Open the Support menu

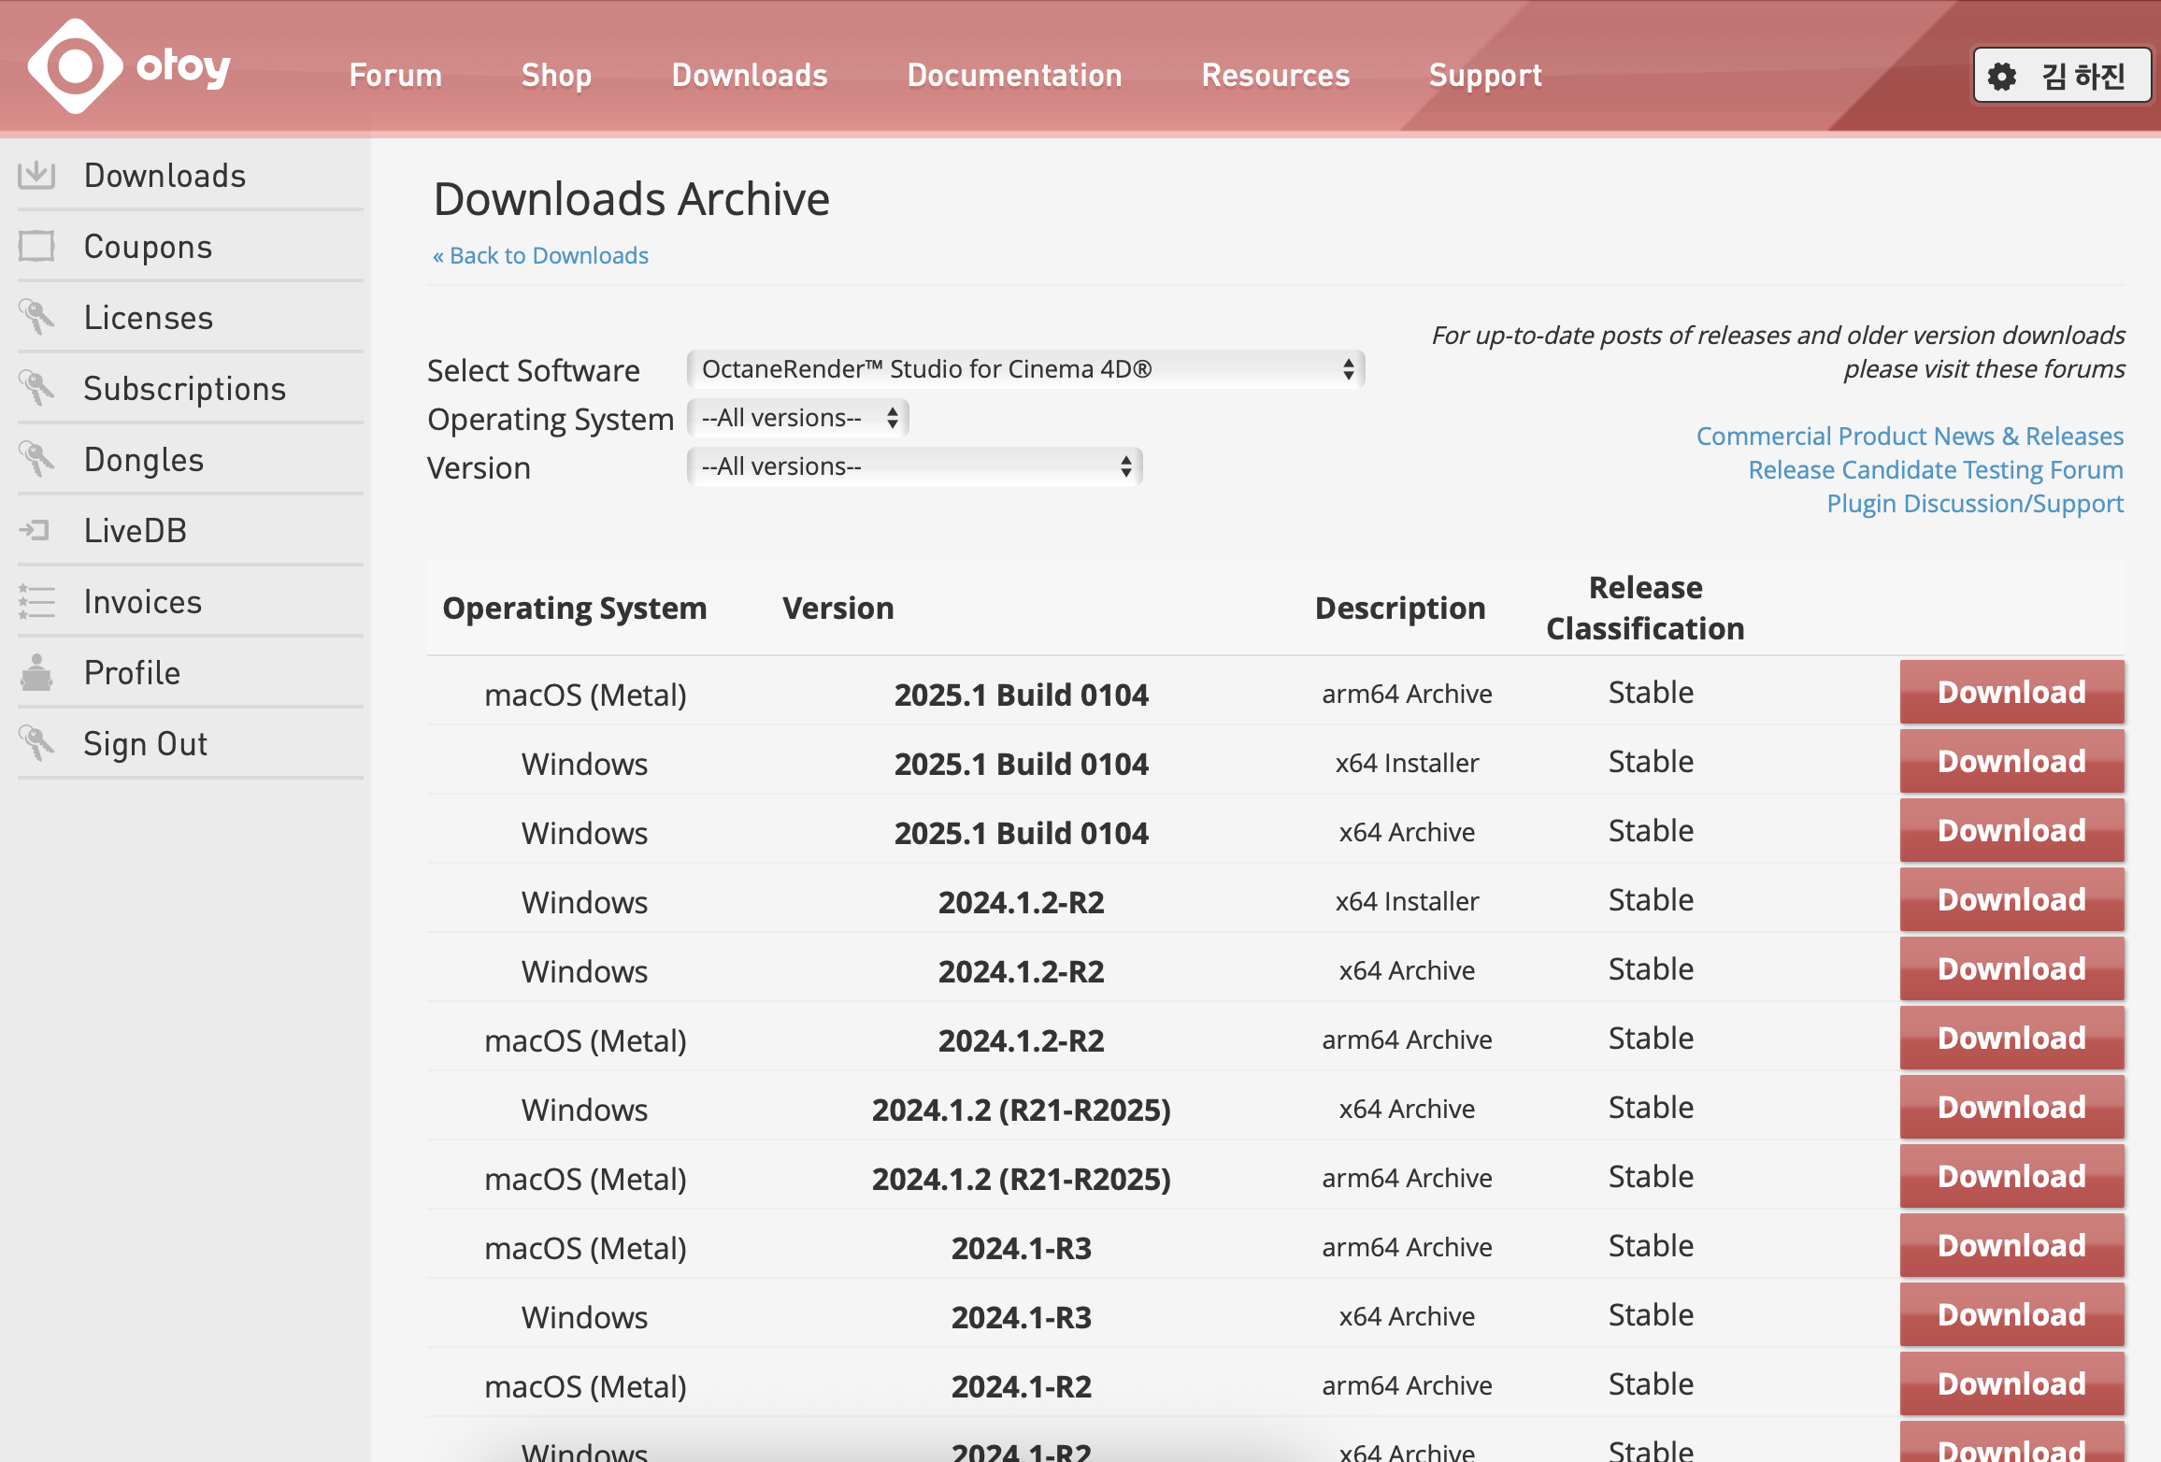click(x=1485, y=75)
